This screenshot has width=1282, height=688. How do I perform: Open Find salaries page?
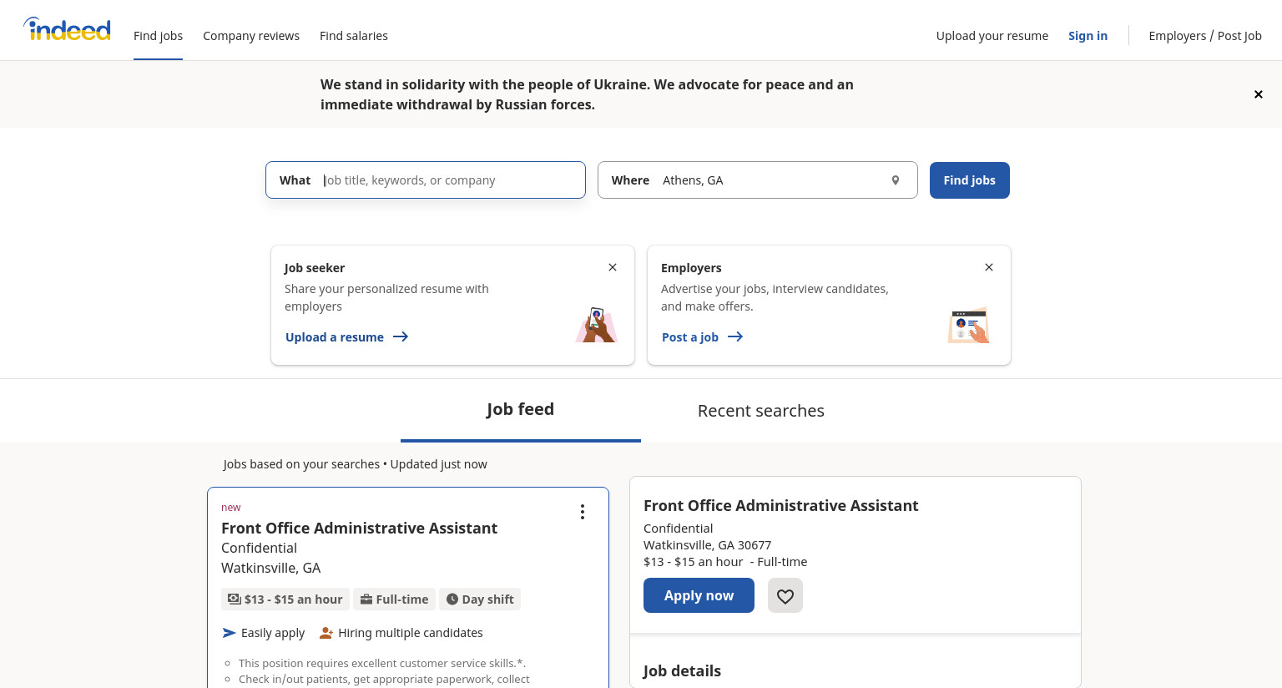[354, 36]
